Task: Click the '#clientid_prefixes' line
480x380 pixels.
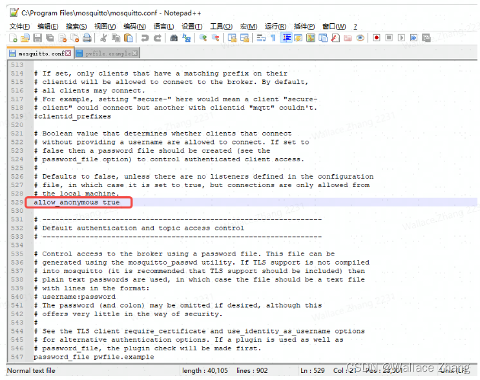Action: click(x=72, y=116)
